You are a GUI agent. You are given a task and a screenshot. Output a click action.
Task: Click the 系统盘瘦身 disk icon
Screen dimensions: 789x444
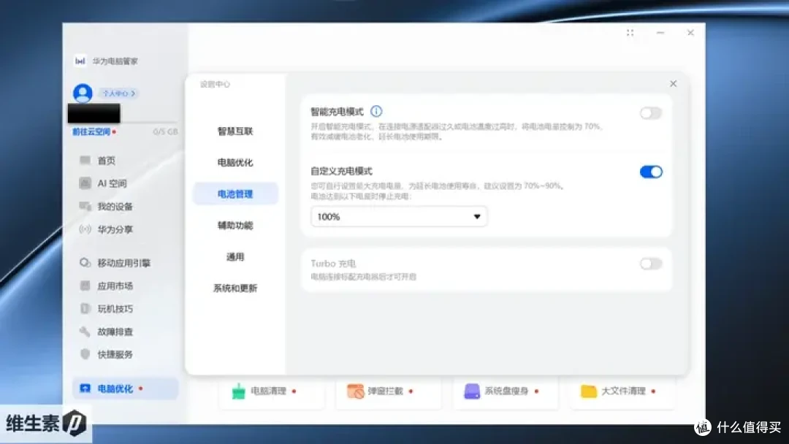point(472,391)
